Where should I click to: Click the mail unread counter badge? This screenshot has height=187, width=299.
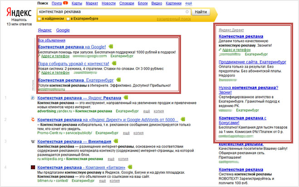(x=65, y=3)
